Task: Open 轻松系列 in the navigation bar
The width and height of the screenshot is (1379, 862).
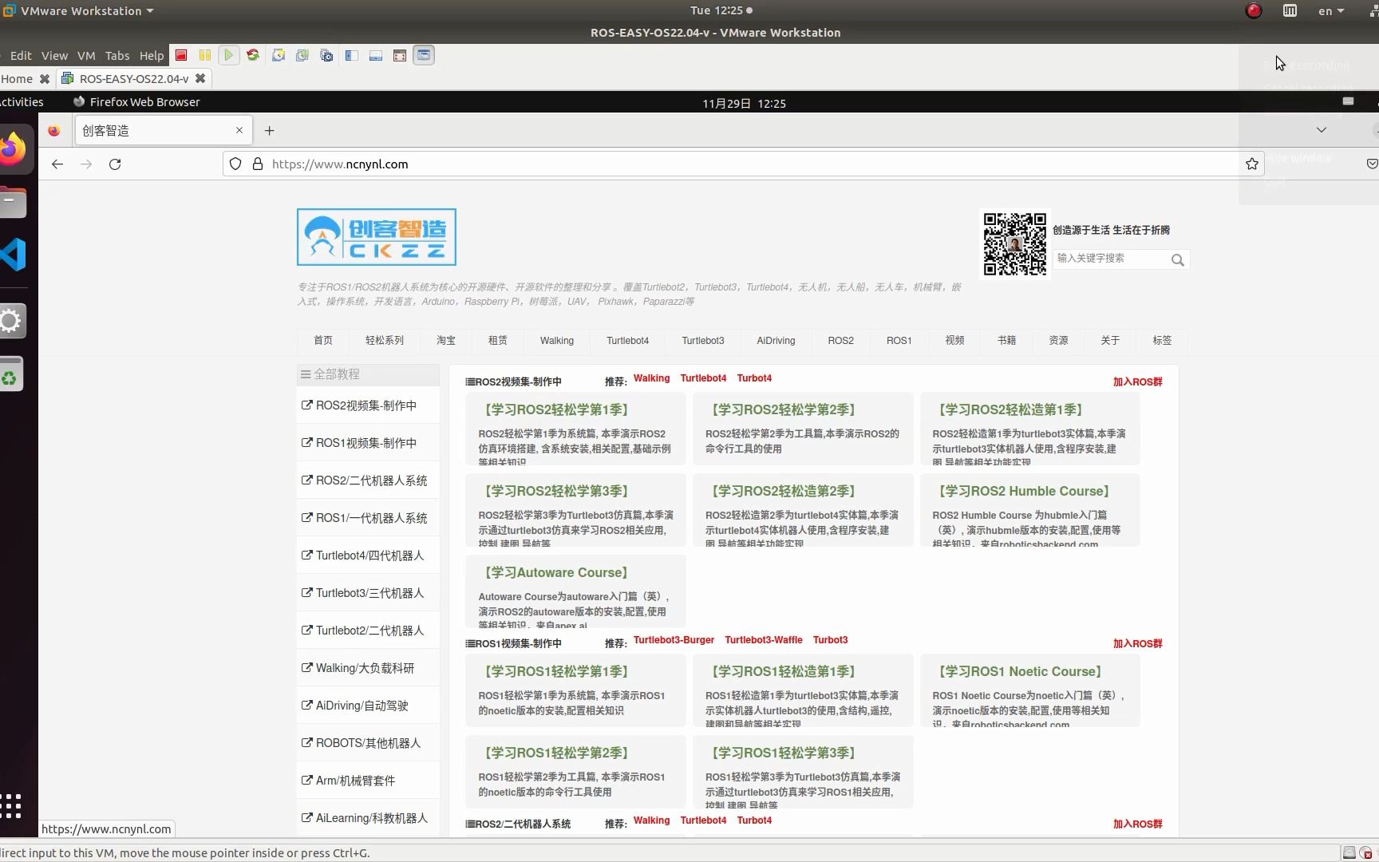Action: [385, 340]
